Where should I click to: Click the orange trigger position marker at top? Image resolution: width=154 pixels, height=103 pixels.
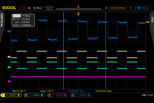(78, 13)
